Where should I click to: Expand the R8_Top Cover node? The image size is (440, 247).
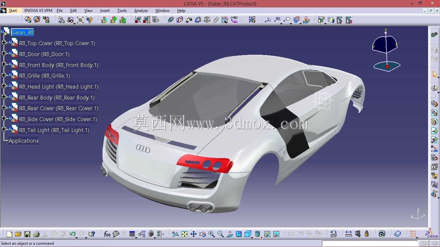[x=4, y=43]
